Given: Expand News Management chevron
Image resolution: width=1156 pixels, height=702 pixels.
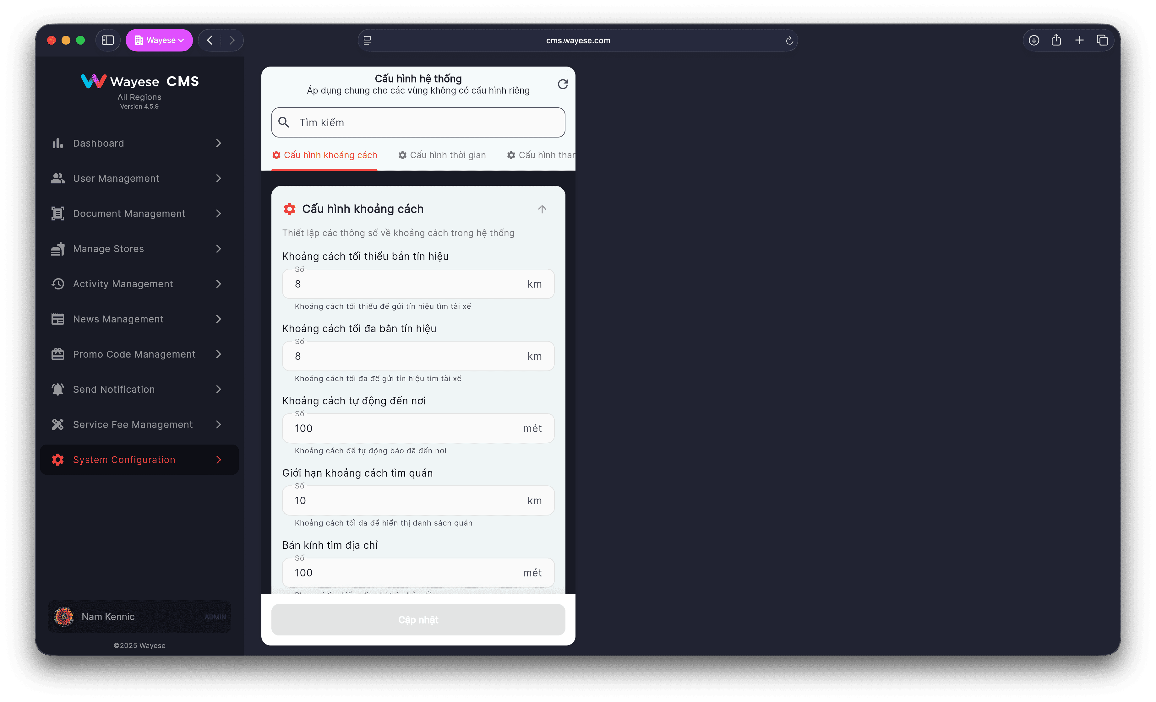Looking at the screenshot, I should click(x=218, y=319).
